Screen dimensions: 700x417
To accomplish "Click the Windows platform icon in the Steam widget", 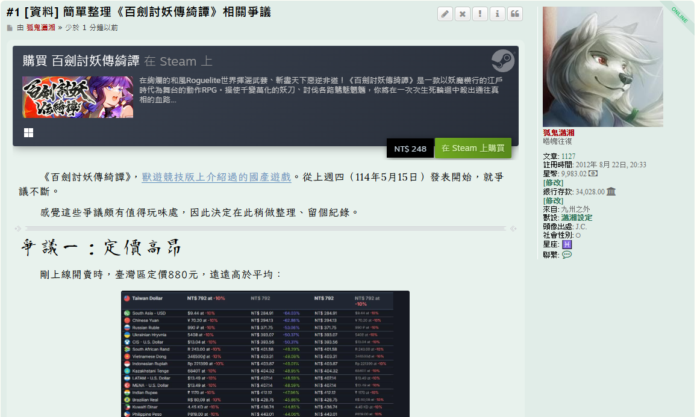I will tap(28, 132).
